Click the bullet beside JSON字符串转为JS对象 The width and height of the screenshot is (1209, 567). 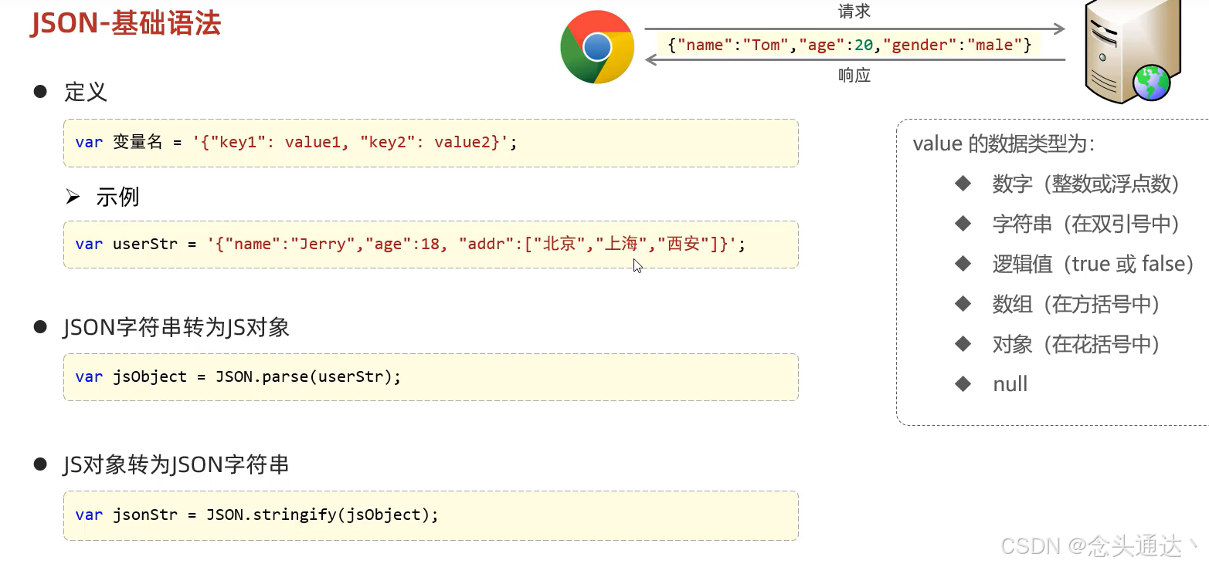tap(41, 327)
